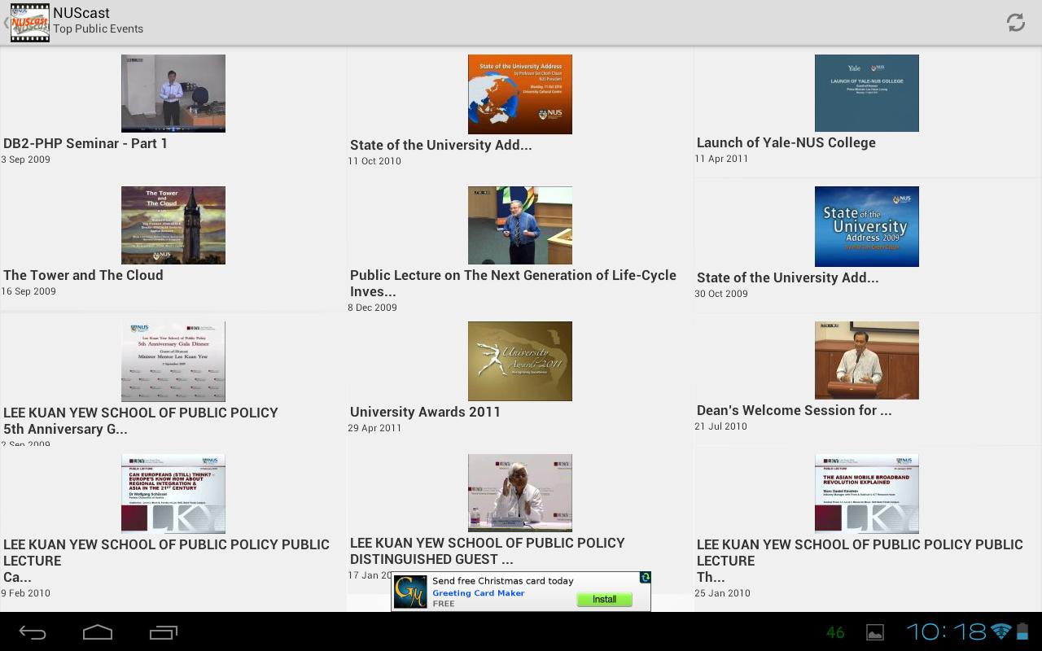The height and width of the screenshot is (651, 1042).
Task: Open the Life-Cycle Investing public lecture thumbnail
Action: click(x=520, y=225)
